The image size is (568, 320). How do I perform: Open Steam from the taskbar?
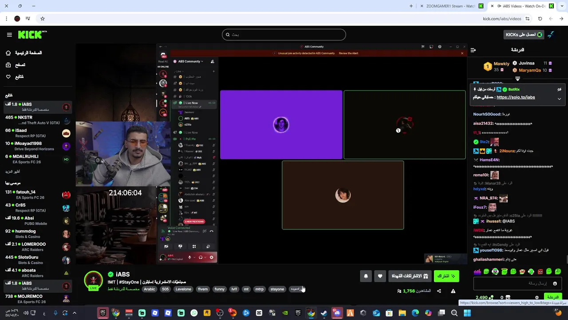point(324,313)
